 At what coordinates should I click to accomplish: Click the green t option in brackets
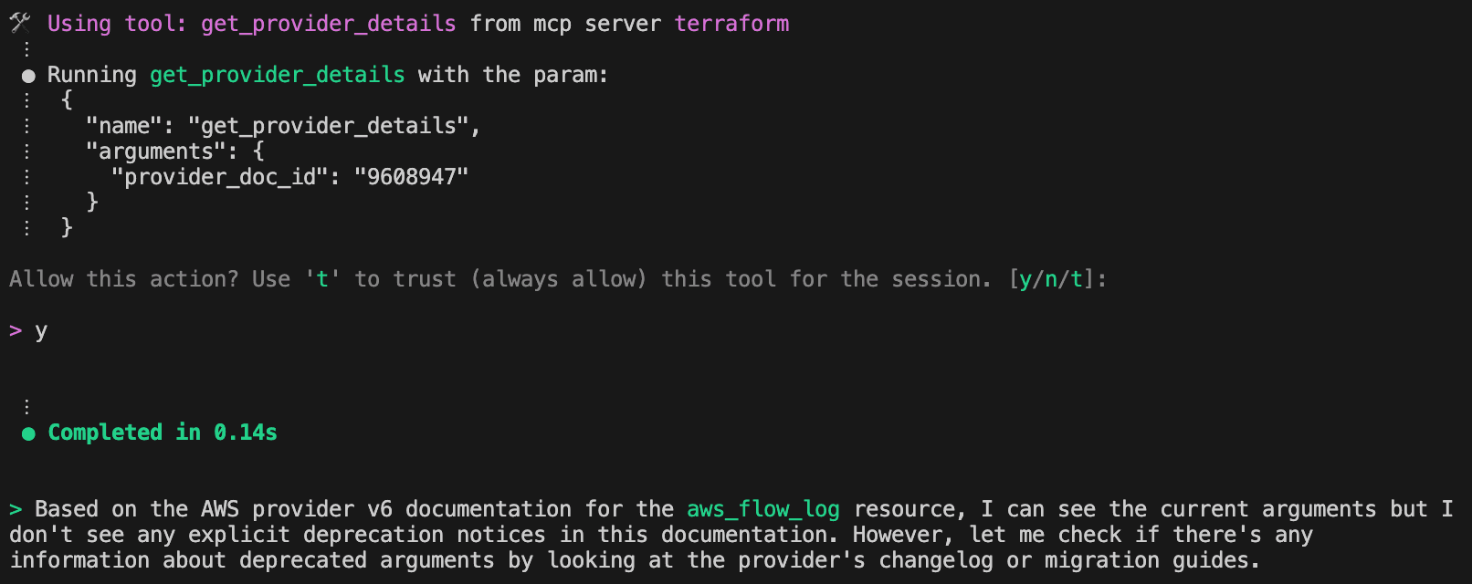pos(1077,279)
